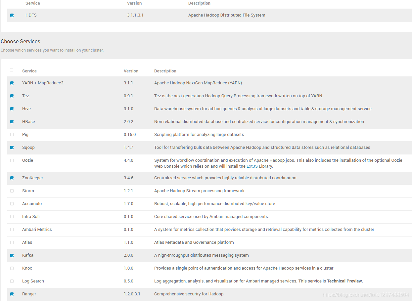Click the Pig service name
This screenshot has width=412, height=301.
[x=25, y=135]
